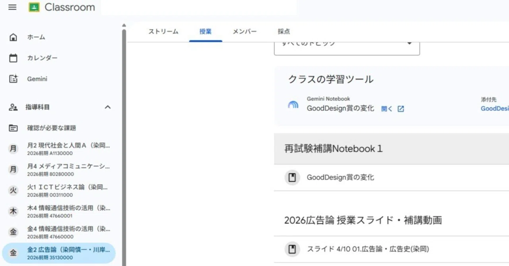The height and width of the screenshot is (266, 509).
Task: Click the 2026広告論 授業スライド・補講動画 topic heading
Action: 363,220
